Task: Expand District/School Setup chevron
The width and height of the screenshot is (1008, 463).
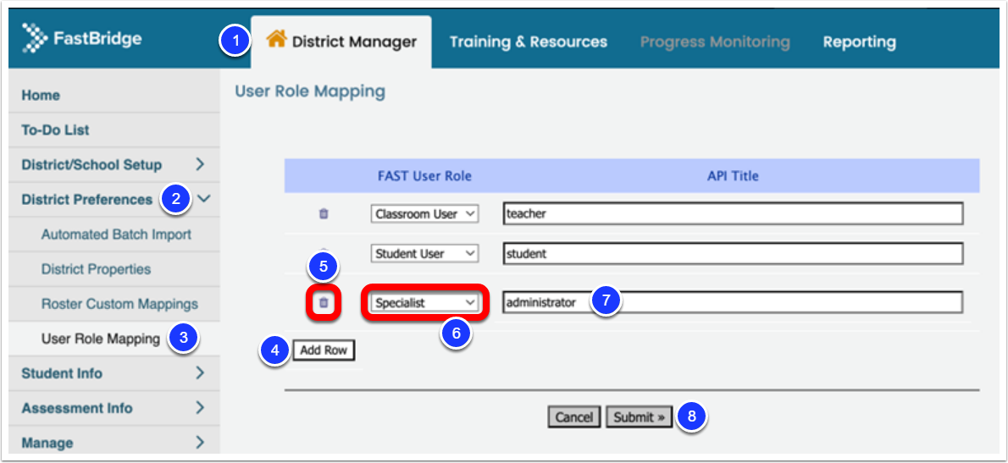Action: coord(200,164)
